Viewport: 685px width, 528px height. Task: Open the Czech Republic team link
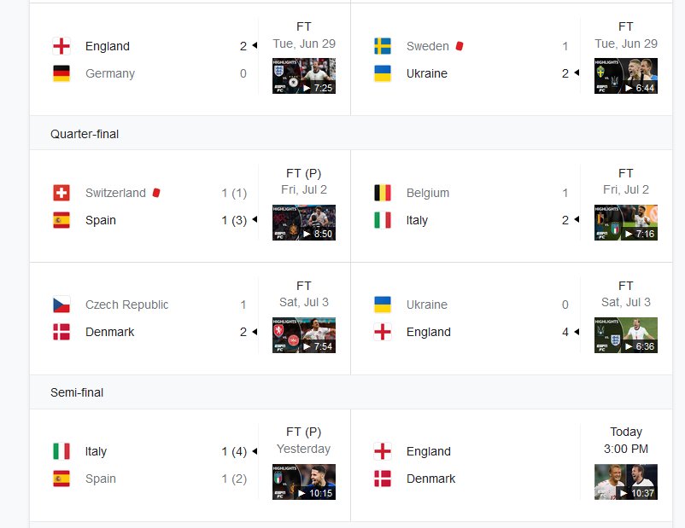(126, 305)
